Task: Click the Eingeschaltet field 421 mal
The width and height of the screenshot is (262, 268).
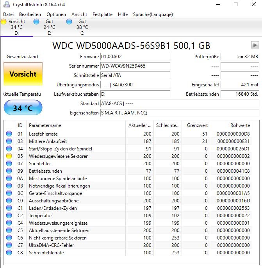Action: 240,85
